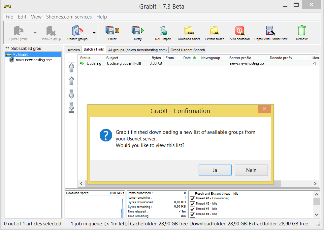Sort by Date column header
This screenshot has height=230, width=324.
click(x=190, y=58)
